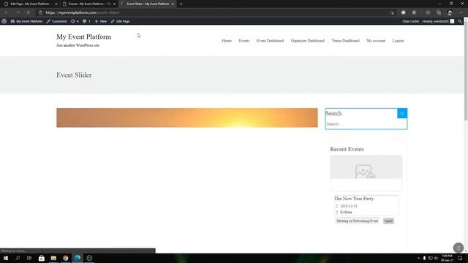Open a new browser tab with plus button
The height and width of the screenshot is (263, 468).
coord(181,4)
